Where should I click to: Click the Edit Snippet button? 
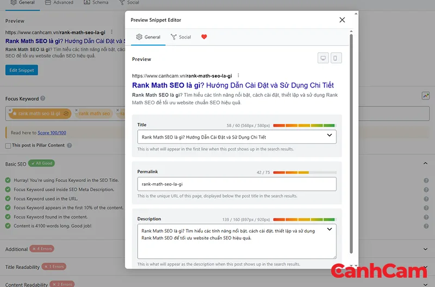pos(22,70)
